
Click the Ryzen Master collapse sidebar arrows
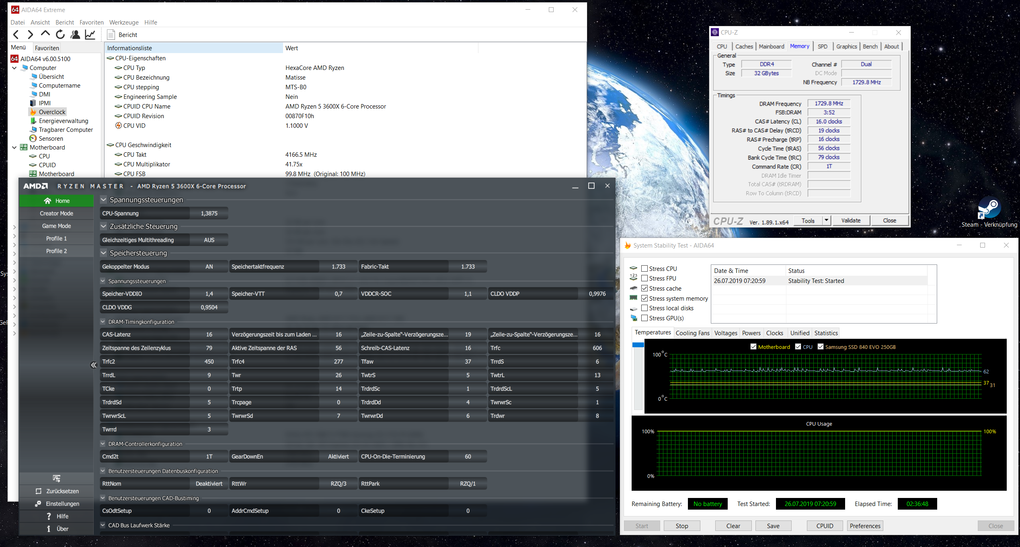click(94, 365)
